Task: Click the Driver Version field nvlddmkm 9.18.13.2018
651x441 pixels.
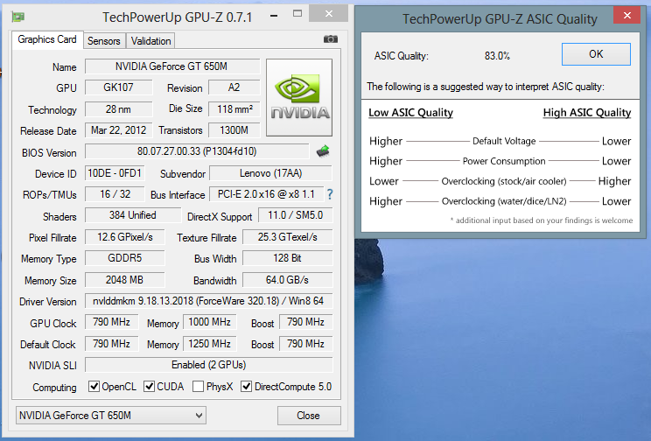Action: tap(208, 301)
